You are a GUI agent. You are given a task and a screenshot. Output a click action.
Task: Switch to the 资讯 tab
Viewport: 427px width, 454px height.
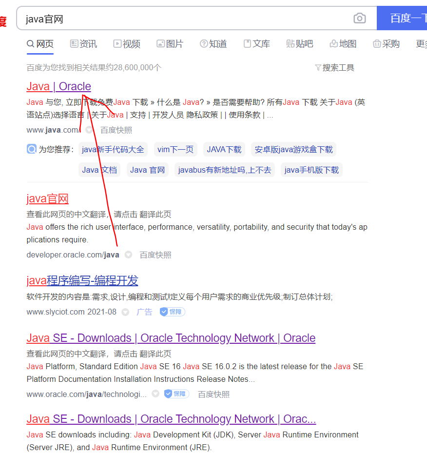pyautogui.click(x=84, y=44)
